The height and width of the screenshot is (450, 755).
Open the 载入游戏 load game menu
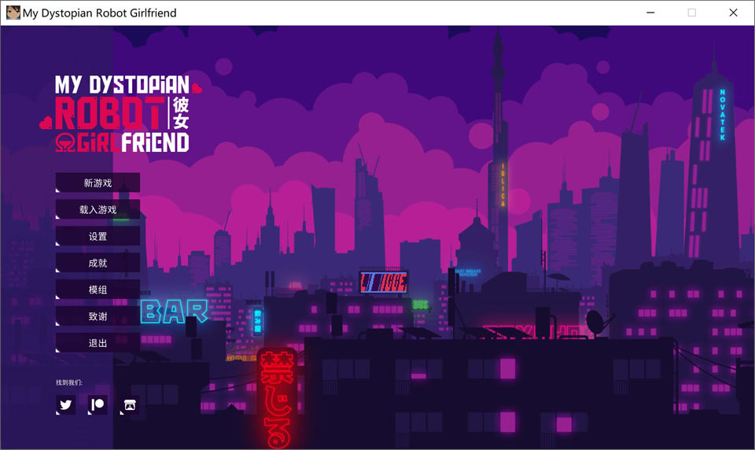coord(98,209)
